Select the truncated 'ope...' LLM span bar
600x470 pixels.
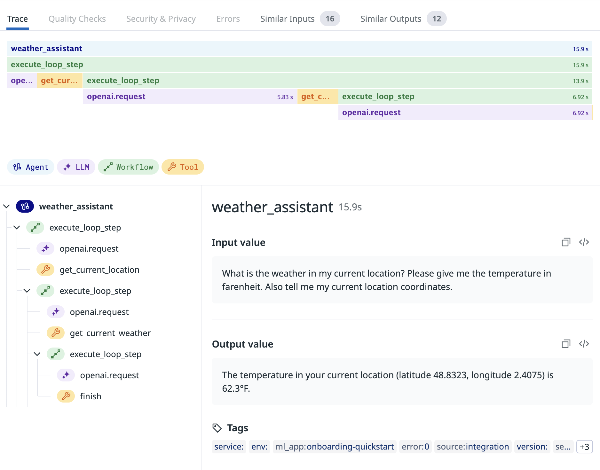click(22, 81)
